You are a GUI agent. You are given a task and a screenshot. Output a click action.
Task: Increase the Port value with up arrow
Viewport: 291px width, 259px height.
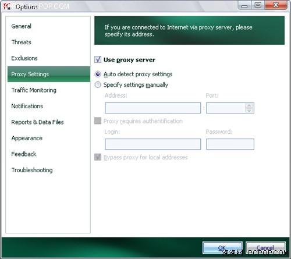tap(249, 105)
